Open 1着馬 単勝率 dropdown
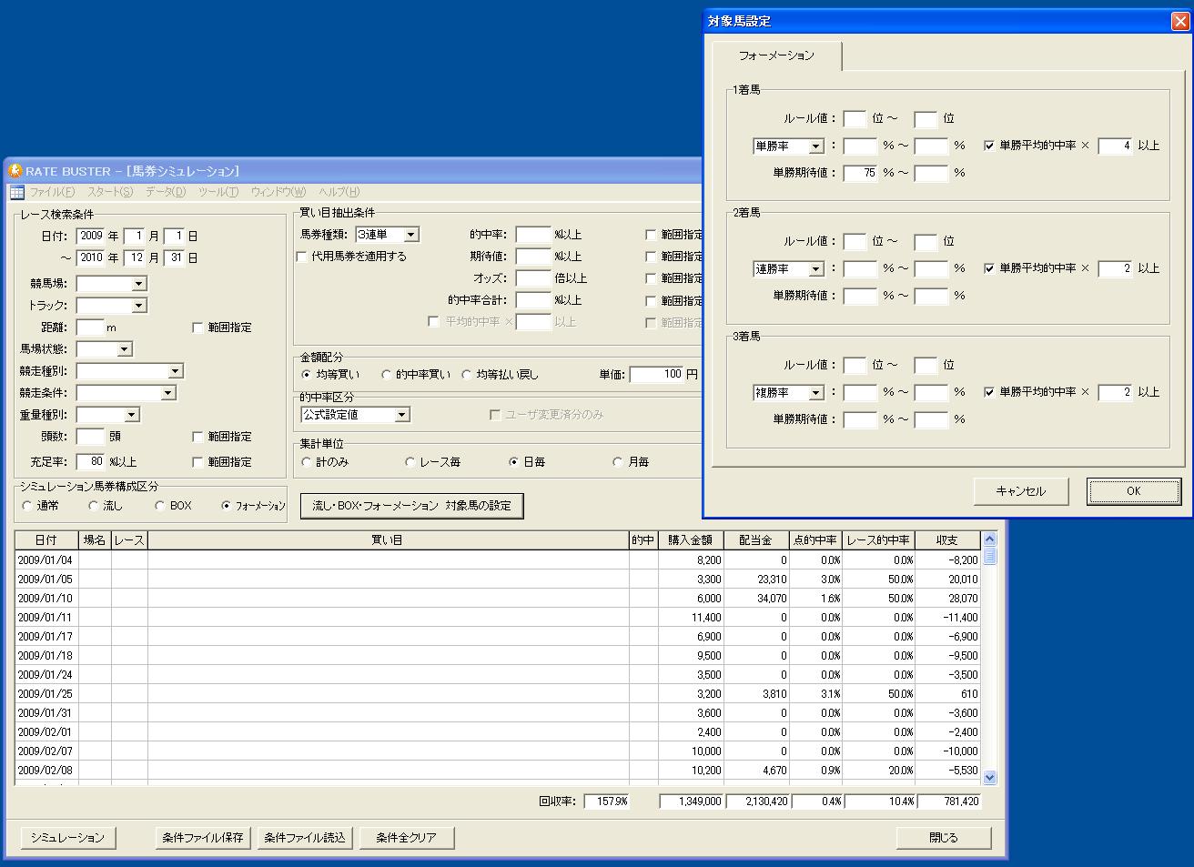The image size is (1194, 867). tap(815, 146)
